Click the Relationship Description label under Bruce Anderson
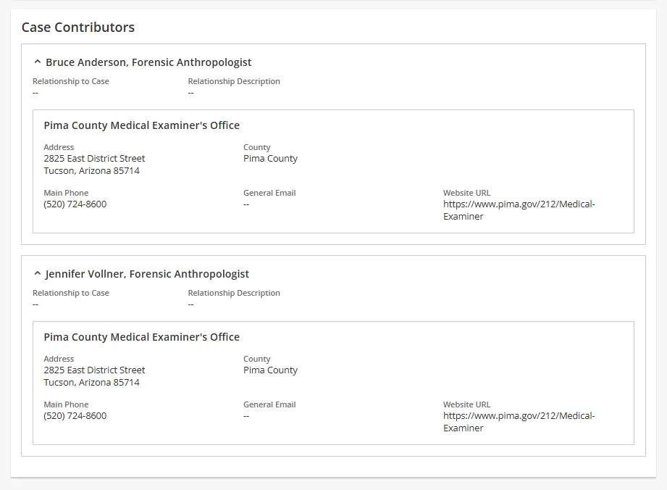The image size is (667, 490). [234, 81]
